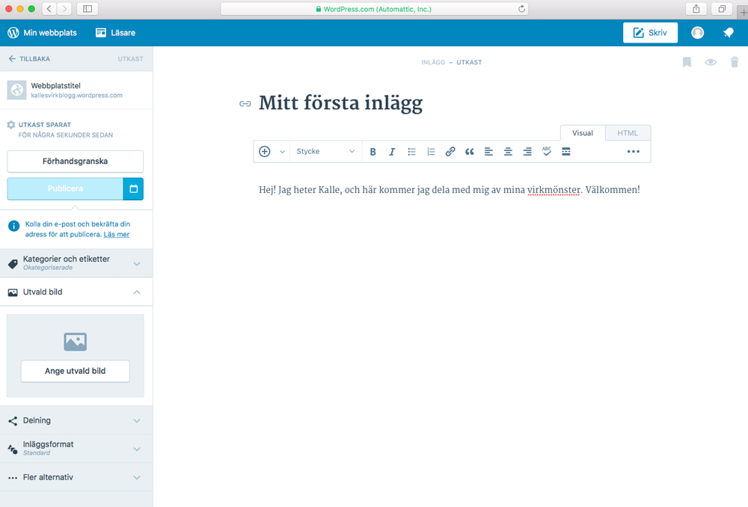The image size is (748, 507).
Task: Toggle the spell check ABC button
Action: point(547,151)
